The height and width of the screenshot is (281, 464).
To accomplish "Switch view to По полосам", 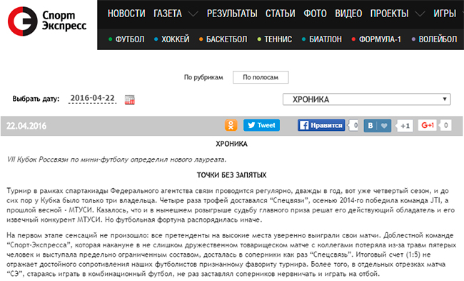I will coord(261,77).
